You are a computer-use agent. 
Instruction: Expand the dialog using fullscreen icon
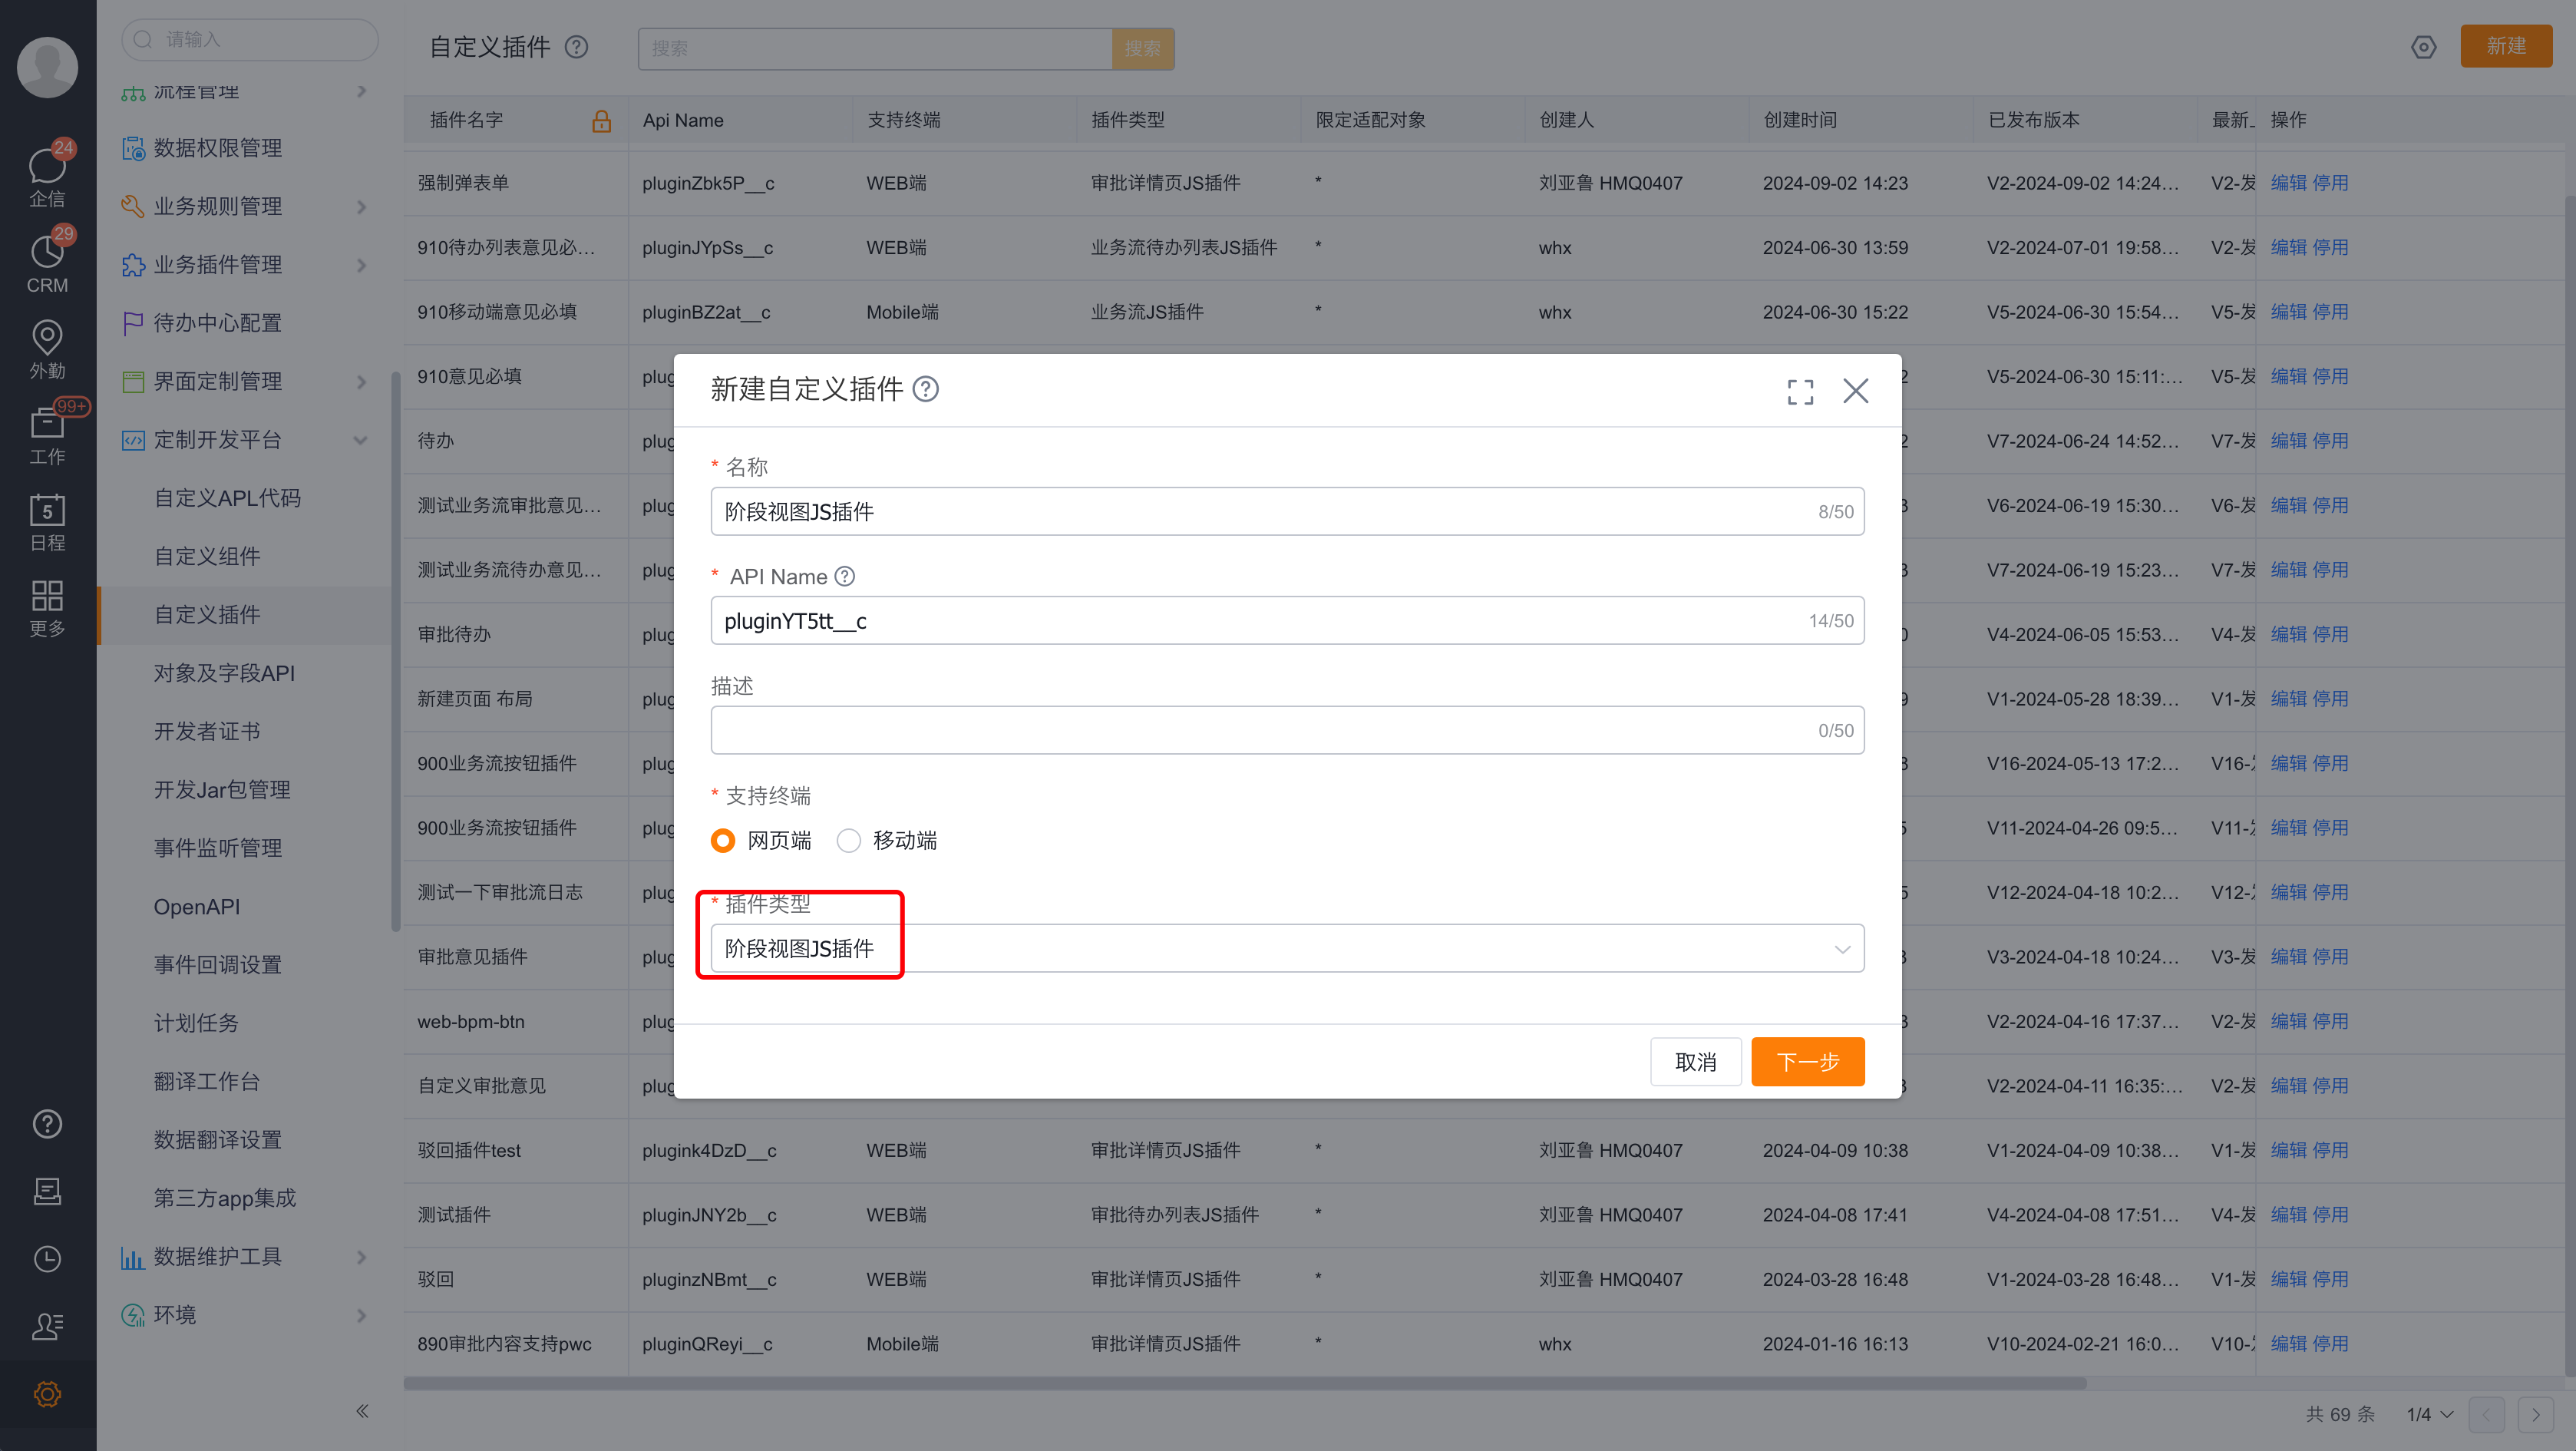point(1800,392)
